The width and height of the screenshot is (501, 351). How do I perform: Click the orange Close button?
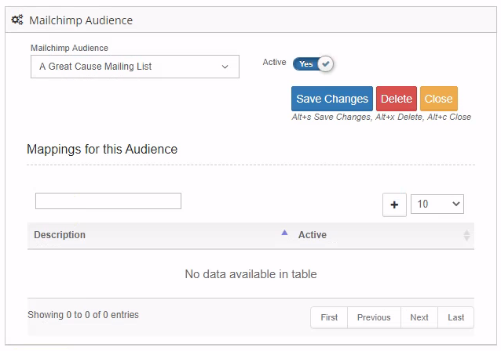pos(439,99)
